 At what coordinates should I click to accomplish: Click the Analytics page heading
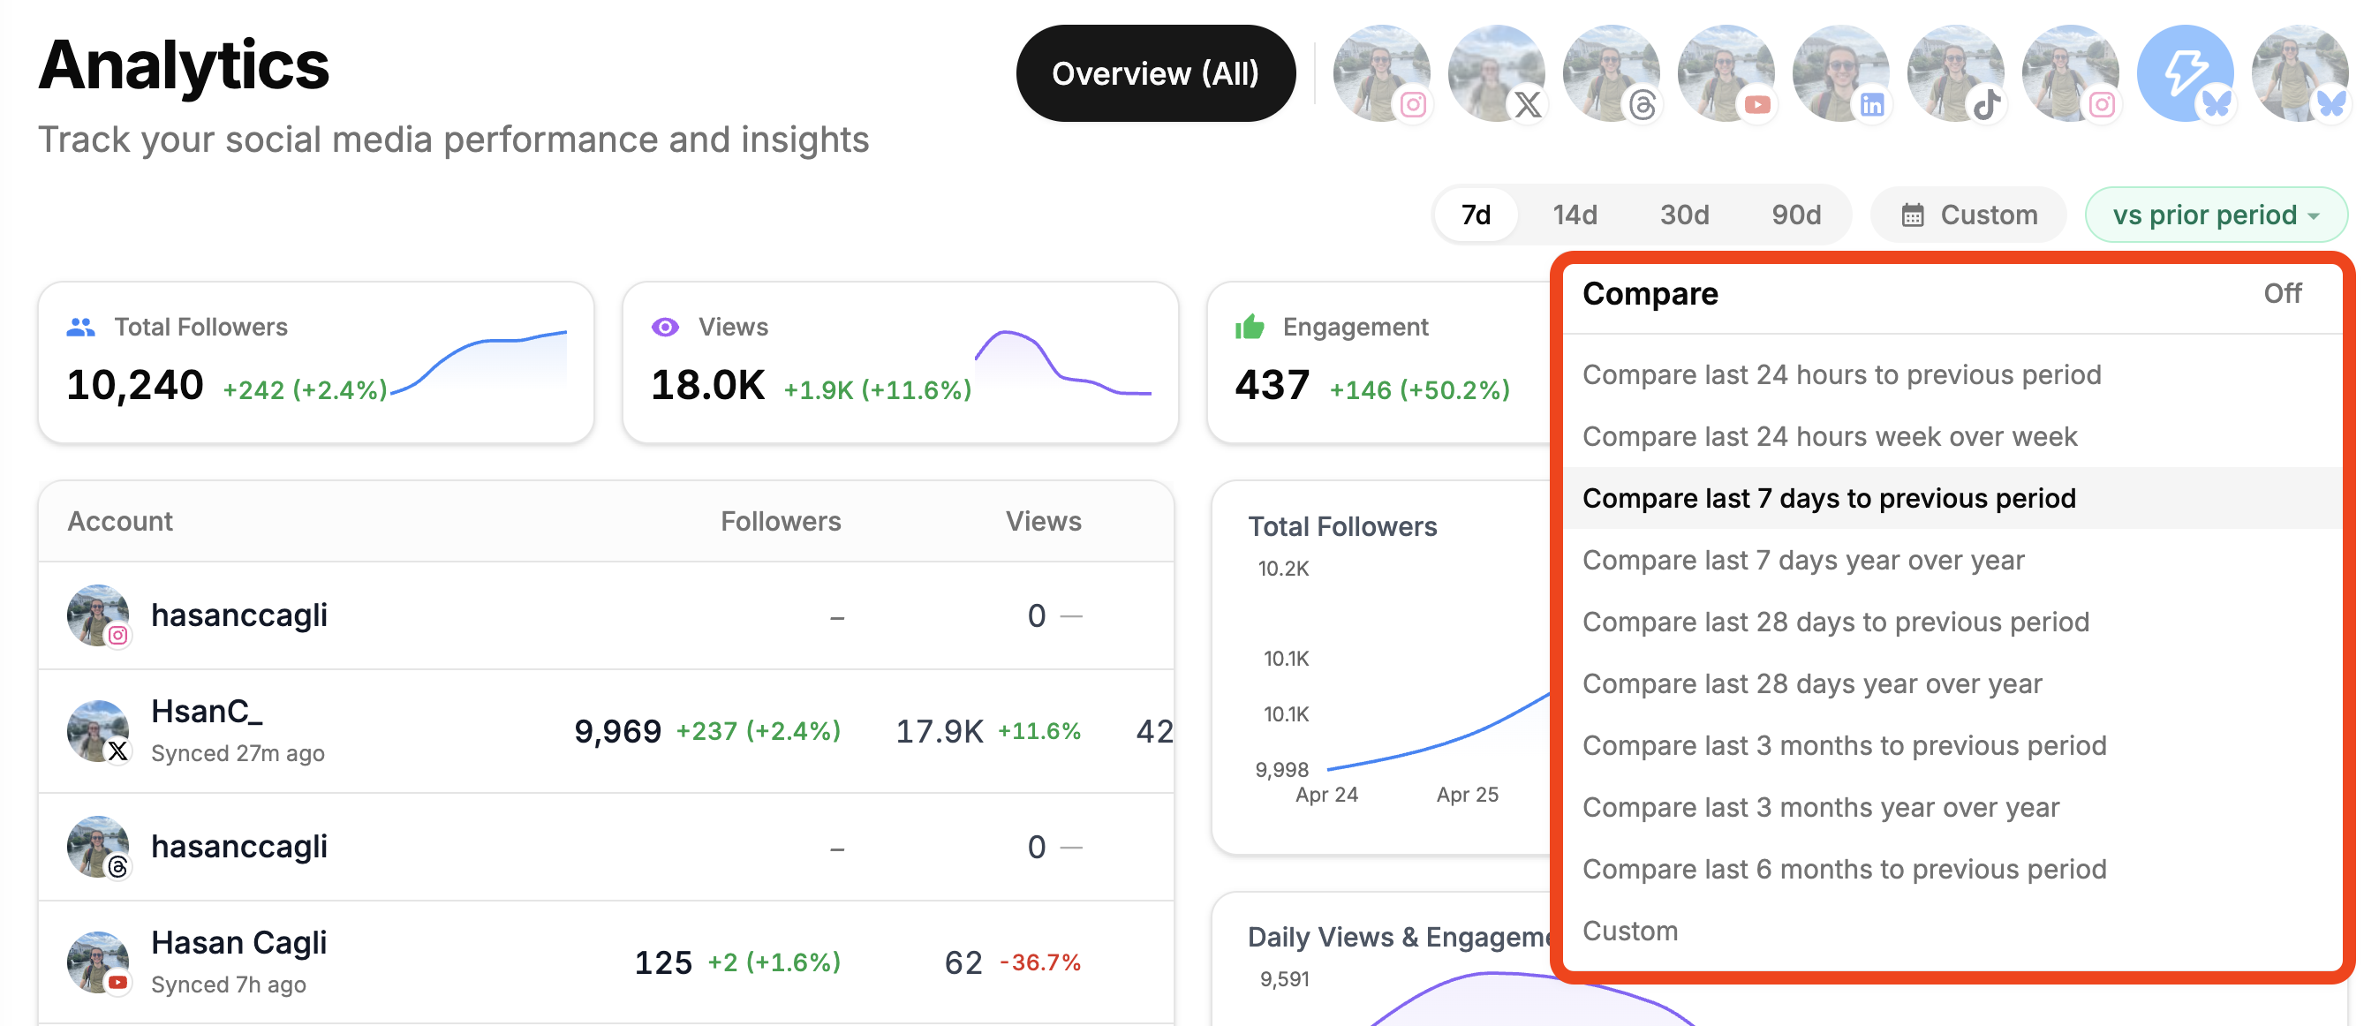[x=184, y=64]
